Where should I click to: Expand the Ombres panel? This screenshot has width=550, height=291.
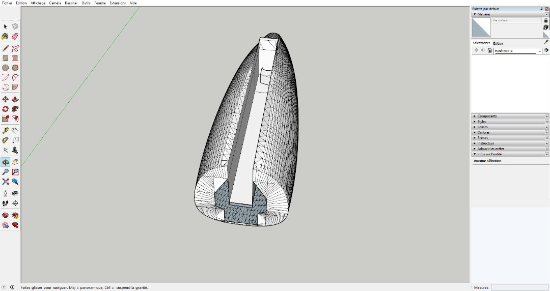484,132
